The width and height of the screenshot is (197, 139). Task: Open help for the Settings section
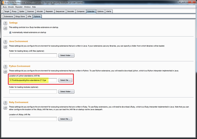coord(5,23)
